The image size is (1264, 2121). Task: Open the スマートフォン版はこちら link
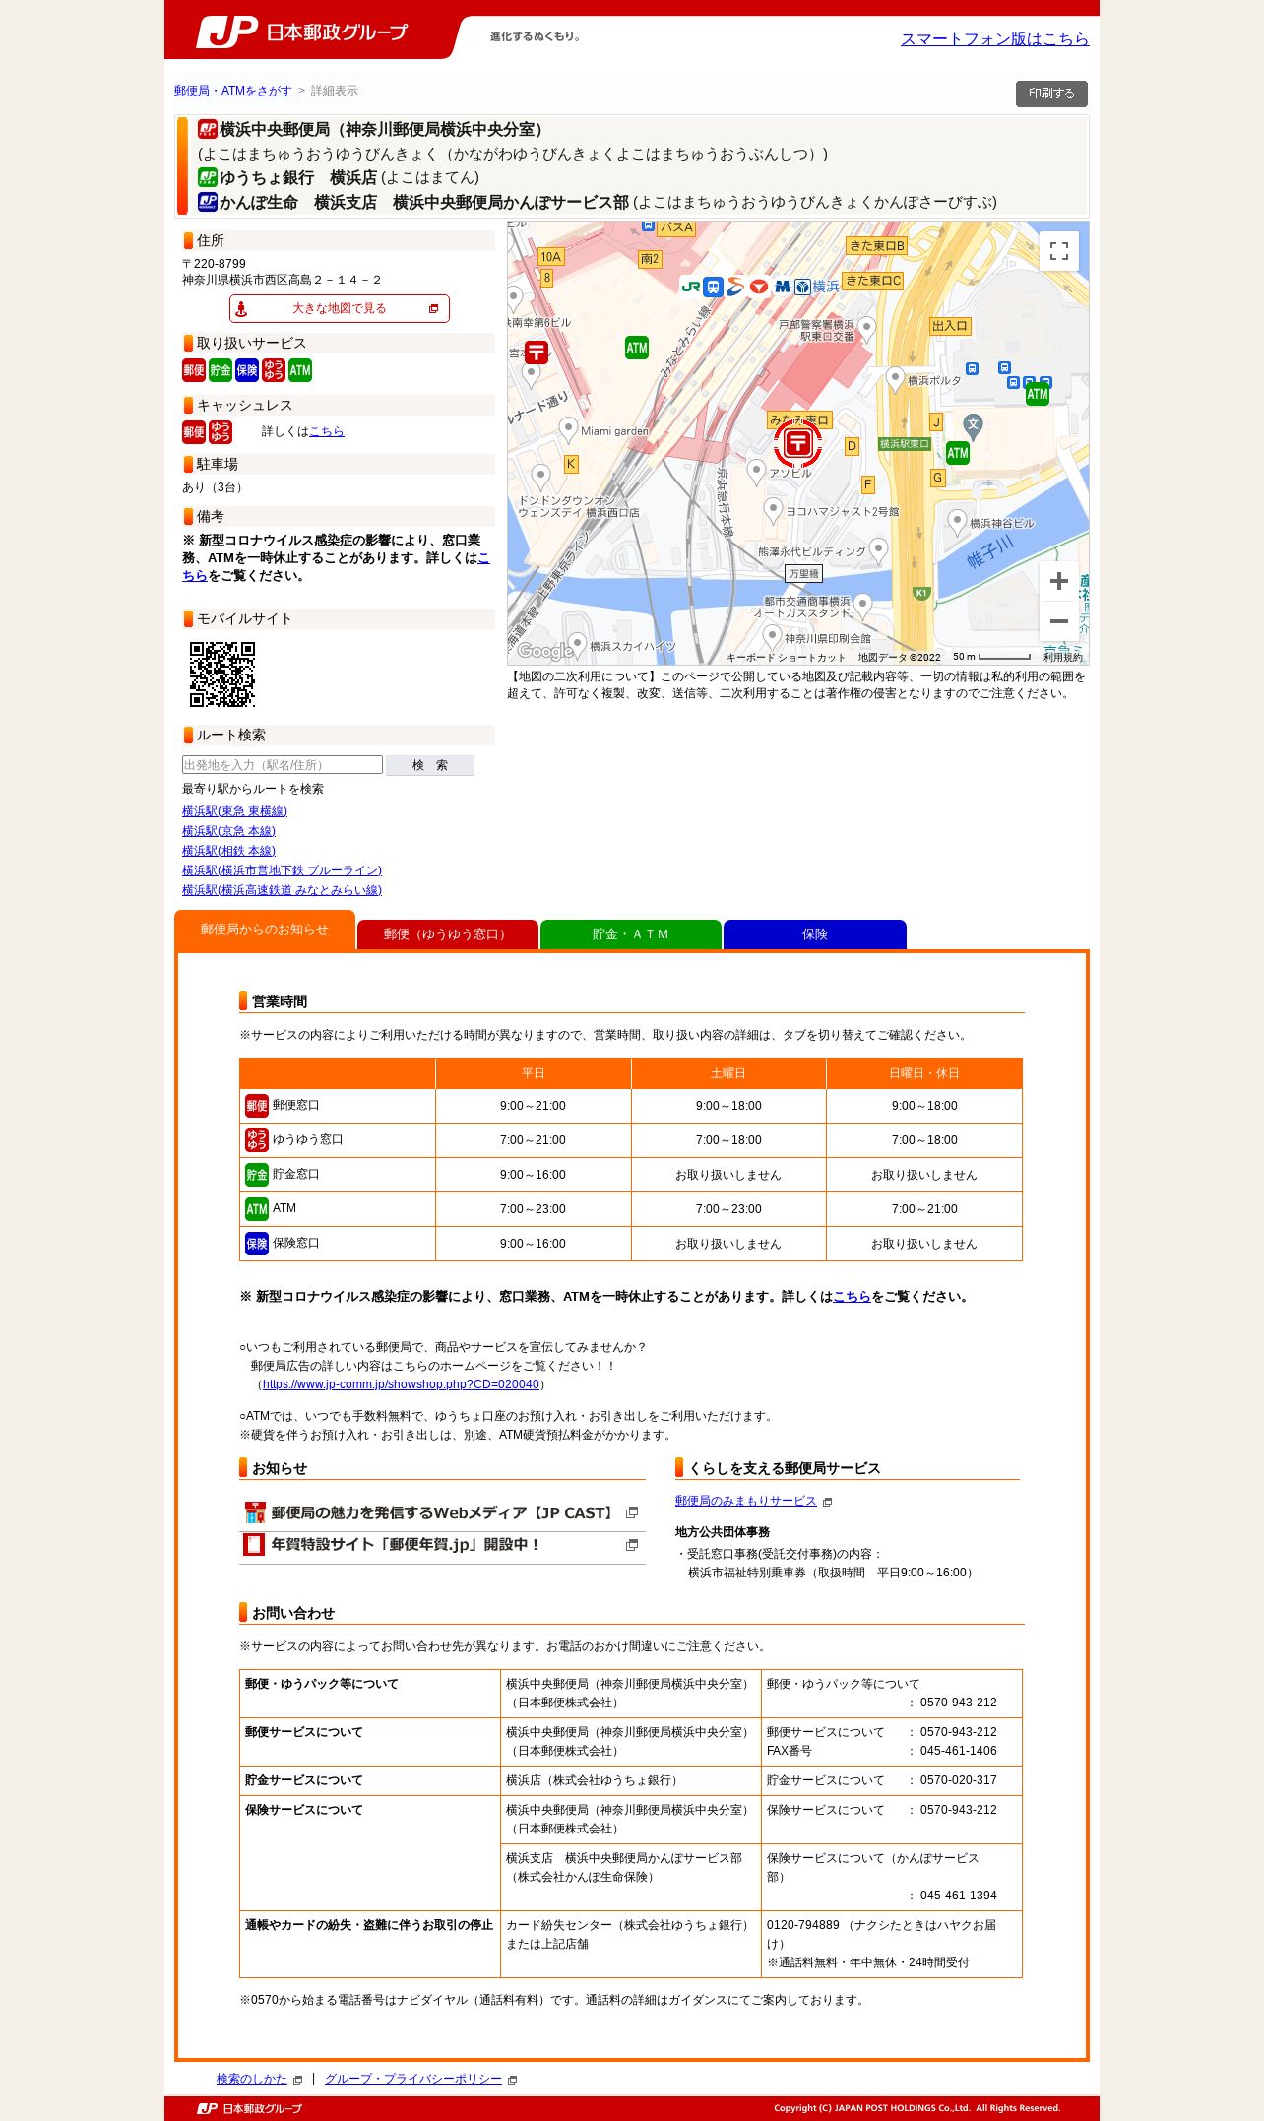tap(994, 39)
